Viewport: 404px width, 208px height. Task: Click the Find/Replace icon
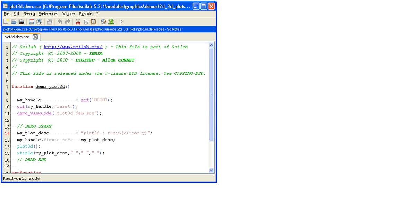103,22
